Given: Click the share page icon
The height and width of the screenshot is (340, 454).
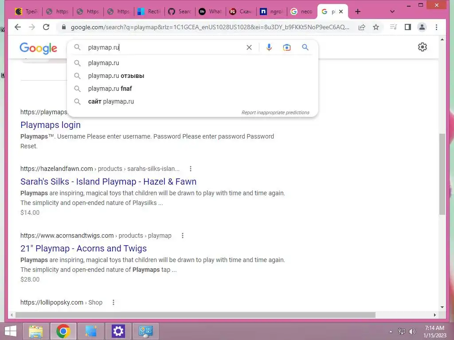Looking at the screenshot, I should [x=362, y=27].
